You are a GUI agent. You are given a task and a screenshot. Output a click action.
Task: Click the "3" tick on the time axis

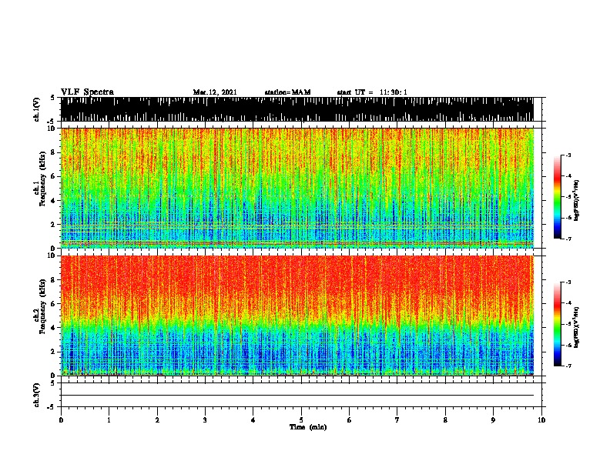(x=205, y=420)
